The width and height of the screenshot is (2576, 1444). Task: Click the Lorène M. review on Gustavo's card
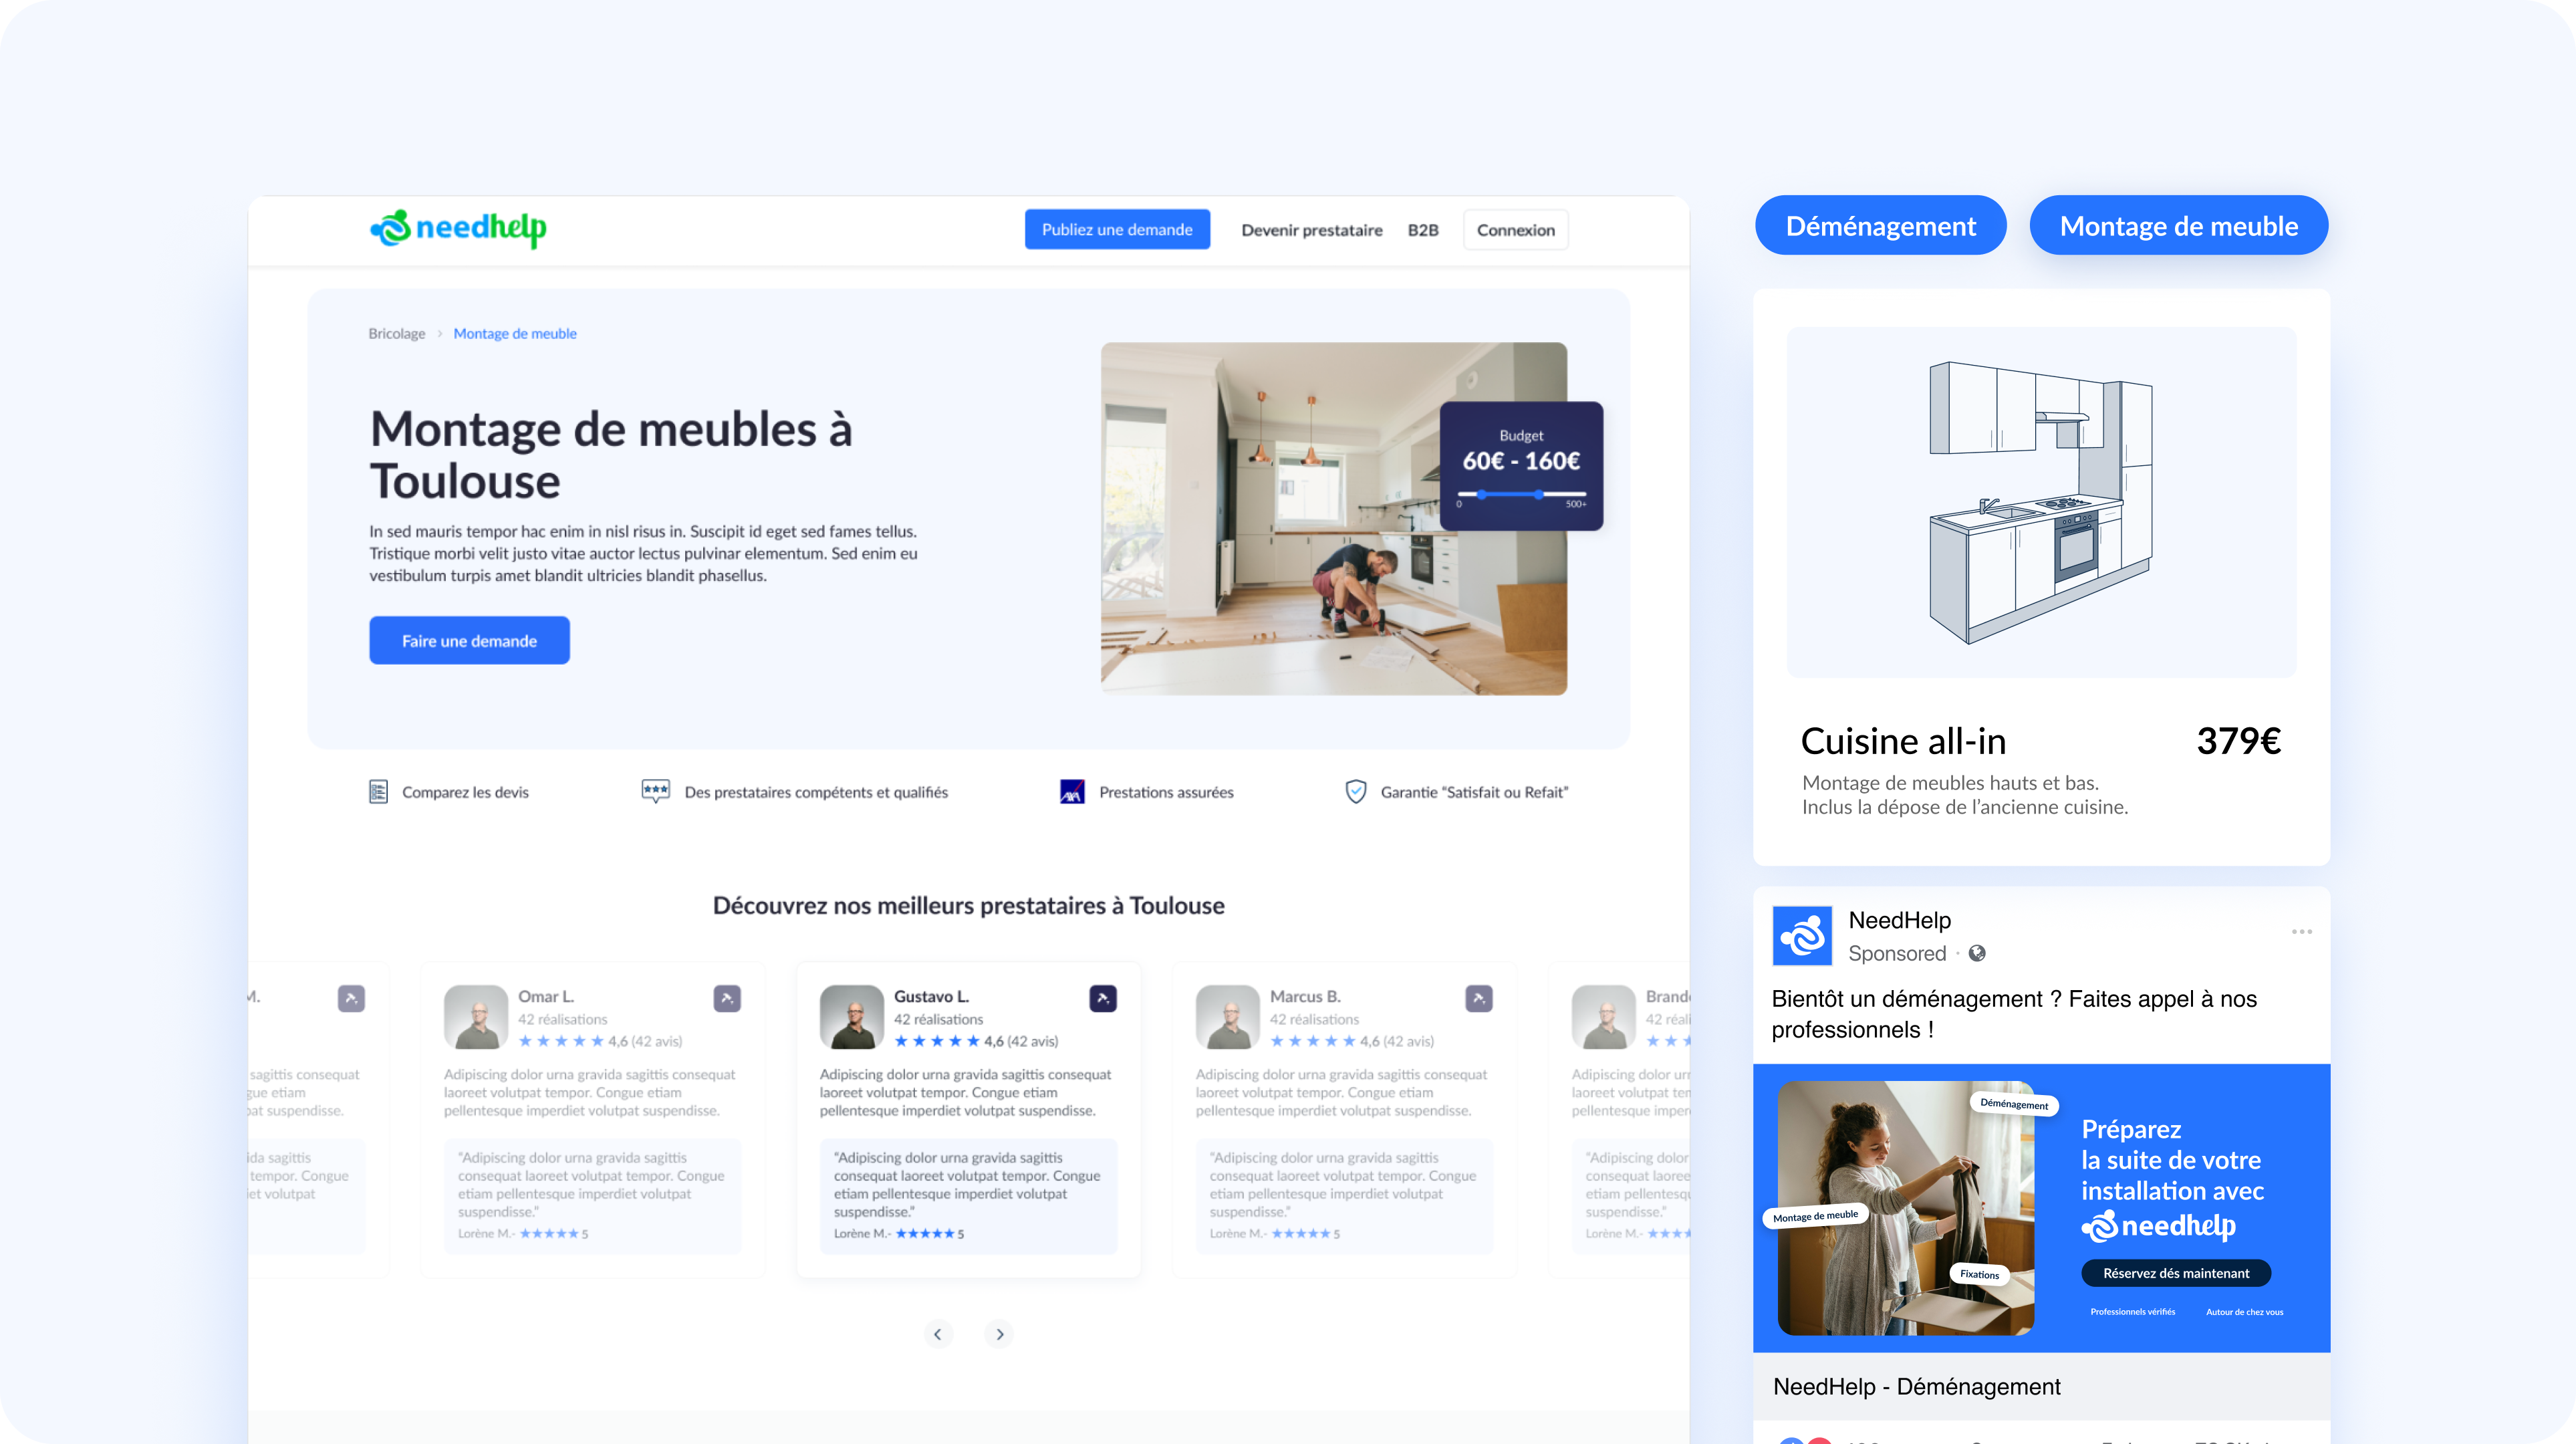968,1196
